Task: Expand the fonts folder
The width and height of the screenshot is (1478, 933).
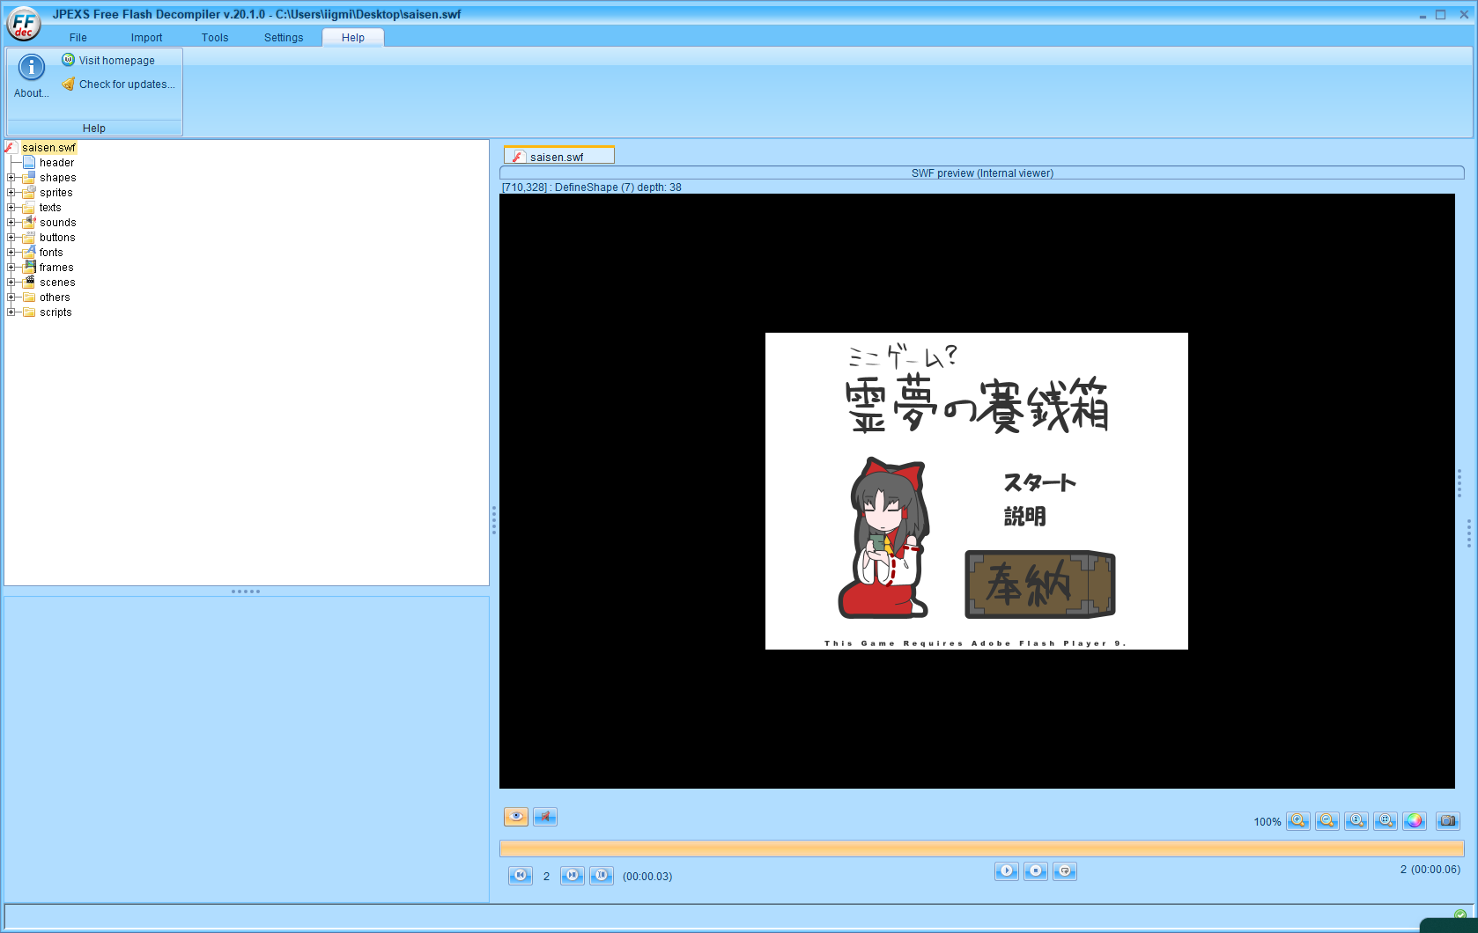Action: (x=11, y=252)
